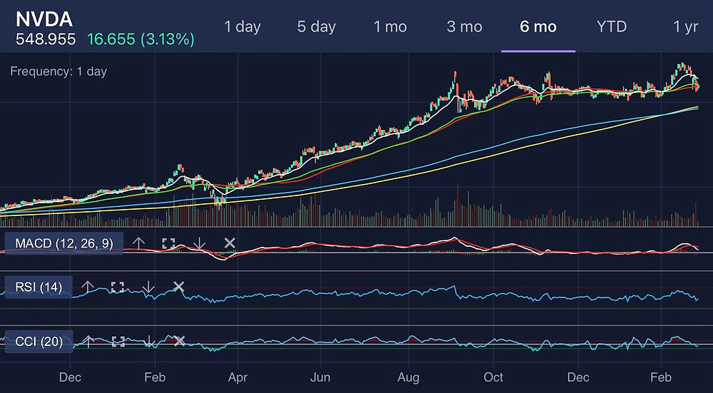Click the NVDA ticker symbol
Image resolution: width=713 pixels, height=393 pixels.
[44, 19]
